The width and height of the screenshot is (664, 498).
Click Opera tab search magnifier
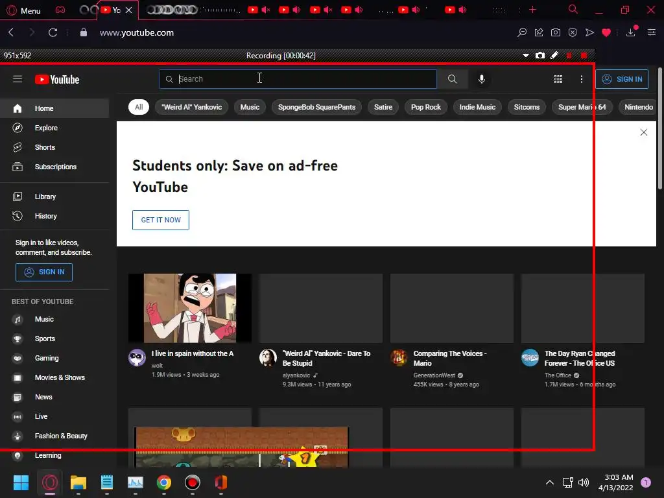[573, 9]
